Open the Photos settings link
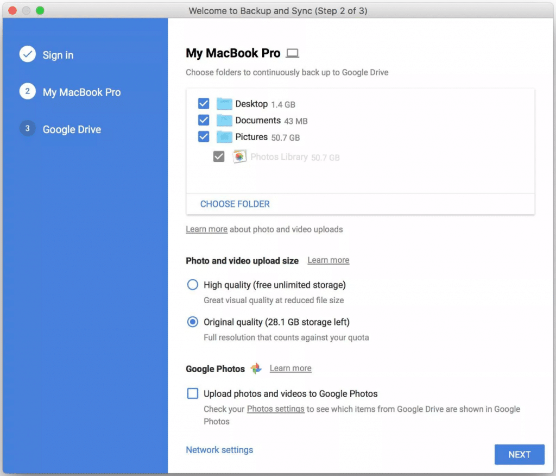The image size is (556, 476). [x=275, y=409]
